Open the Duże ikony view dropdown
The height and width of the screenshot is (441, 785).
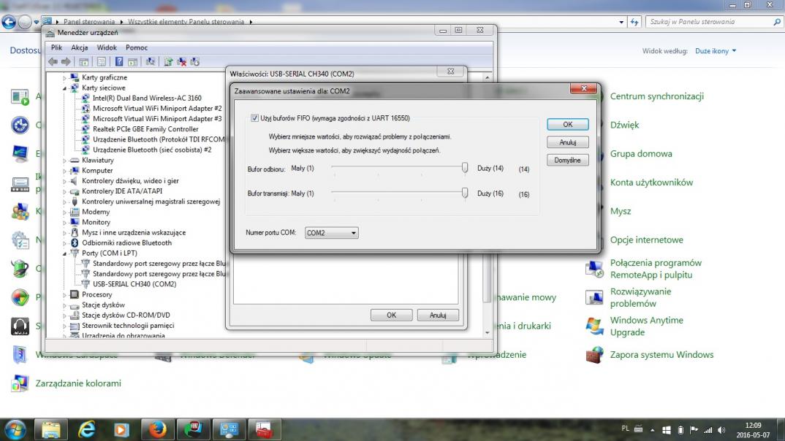(716, 51)
